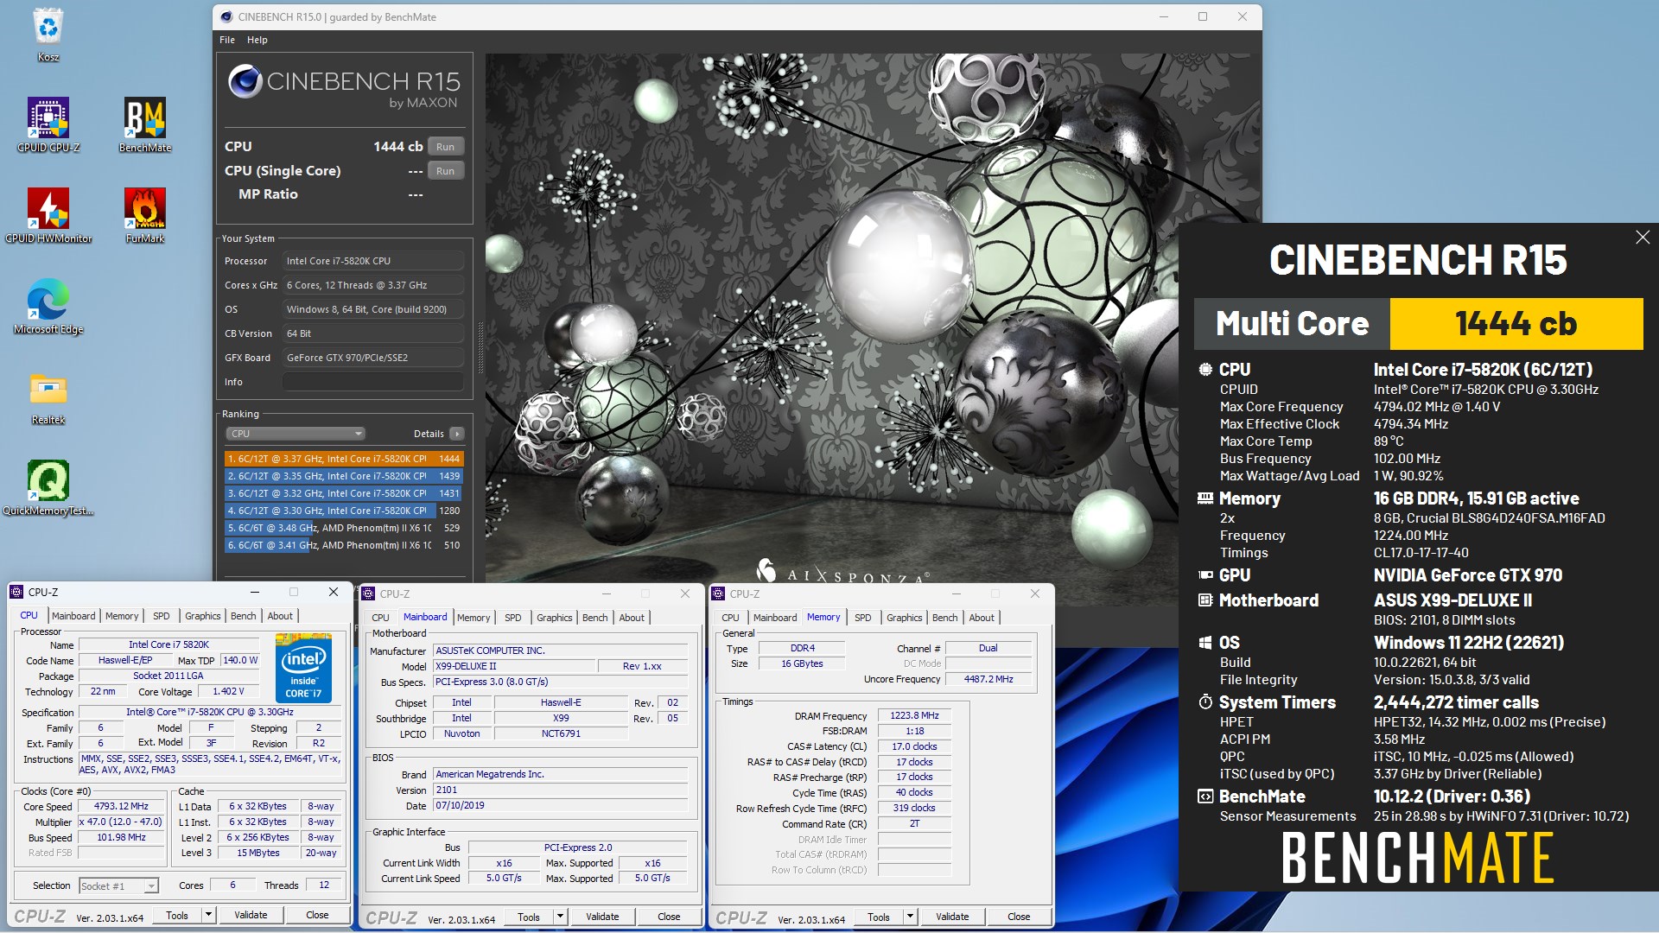Launch the QuickMemoryTest desktop icon

click(x=48, y=488)
